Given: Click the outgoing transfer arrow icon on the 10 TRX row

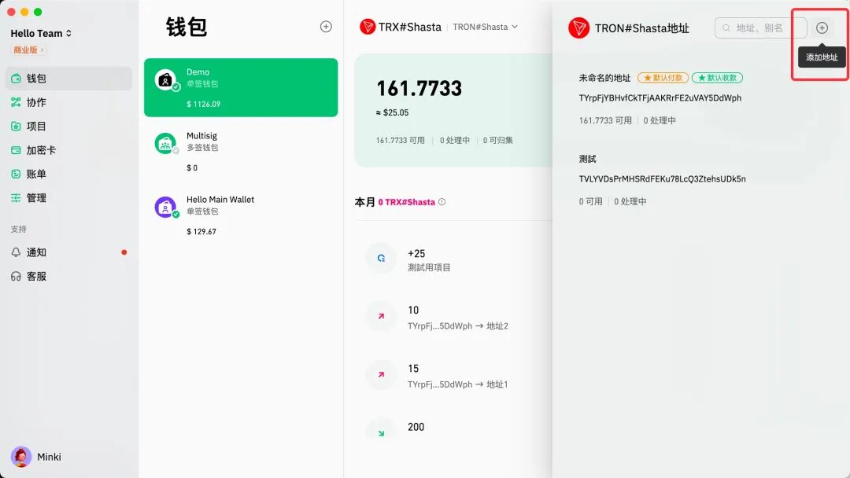Looking at the screenshot, I should click(381, 316).
